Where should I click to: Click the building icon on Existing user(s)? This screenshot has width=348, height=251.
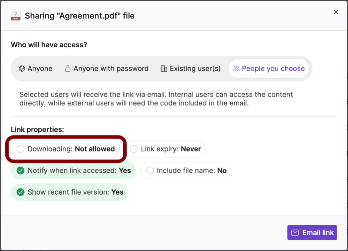pos(163,69)
